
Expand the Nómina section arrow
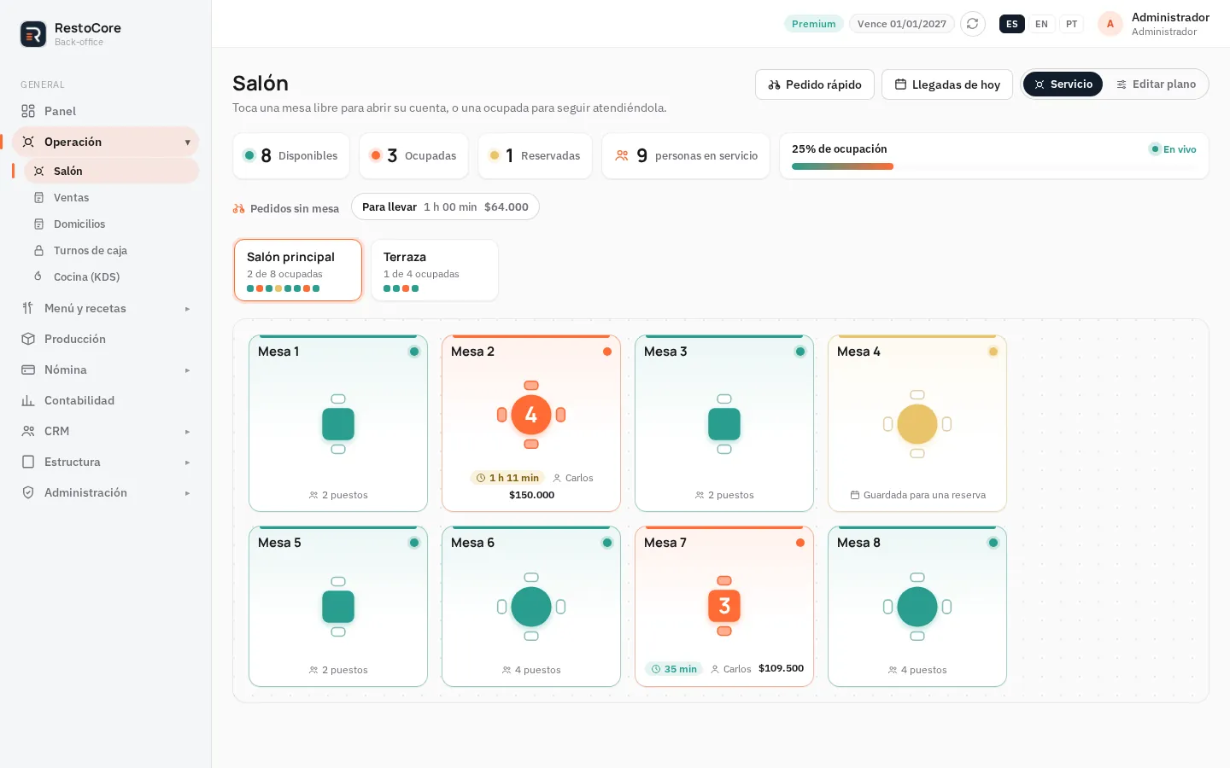pyautogui.click(x=187, y=370)
